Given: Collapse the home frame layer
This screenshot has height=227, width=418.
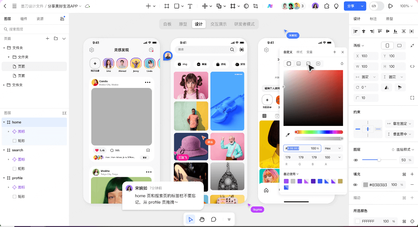Looking at the screenshot, I should pos(4,122).
